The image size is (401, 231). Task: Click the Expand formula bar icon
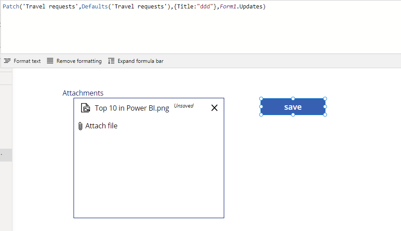click(111, 61)
